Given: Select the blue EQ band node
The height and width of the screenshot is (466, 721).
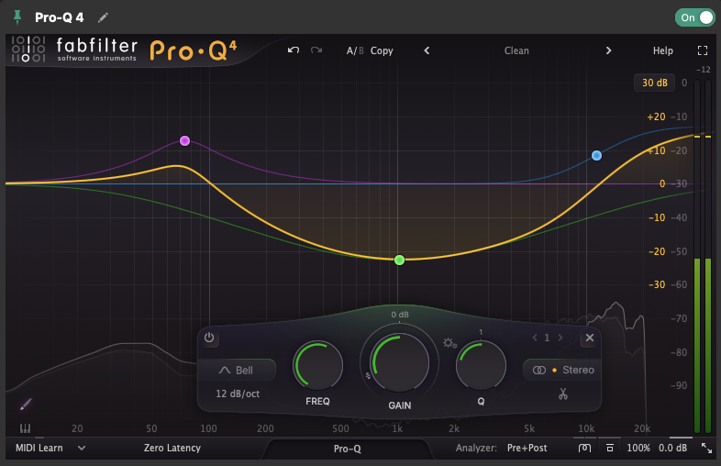Looking at the screenshot, I should click(596, 156).
